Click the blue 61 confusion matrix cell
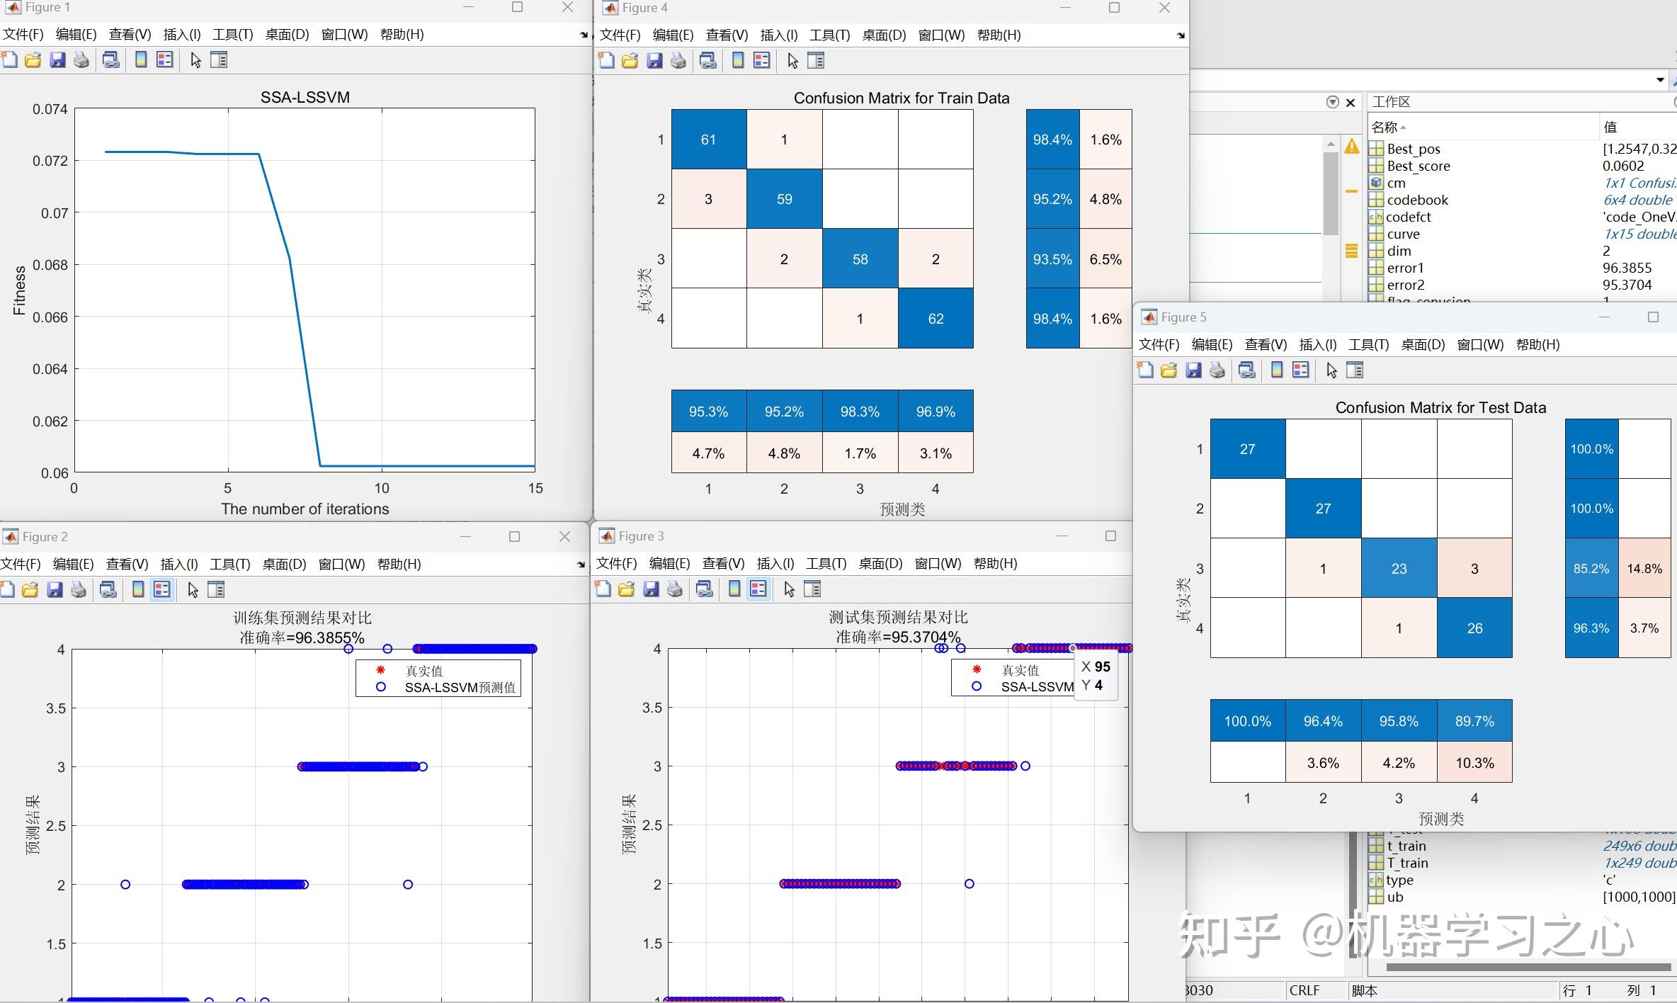The height and width of the screenshot is (1003, 1677). pyautogui.click(x=708, y=140)
